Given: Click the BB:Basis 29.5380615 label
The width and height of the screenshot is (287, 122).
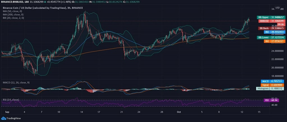Looking at the screenshot, I should [x=272, y=28].
